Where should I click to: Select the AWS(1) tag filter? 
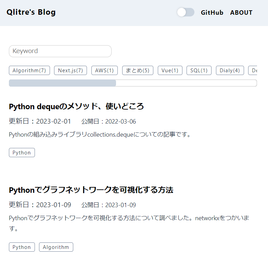[104, 71]
